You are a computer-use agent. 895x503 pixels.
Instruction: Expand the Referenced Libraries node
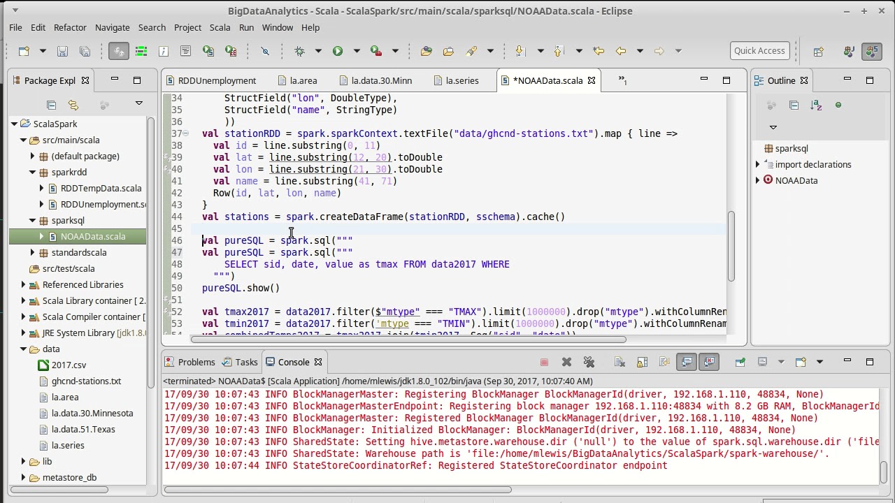coord(23,284)
